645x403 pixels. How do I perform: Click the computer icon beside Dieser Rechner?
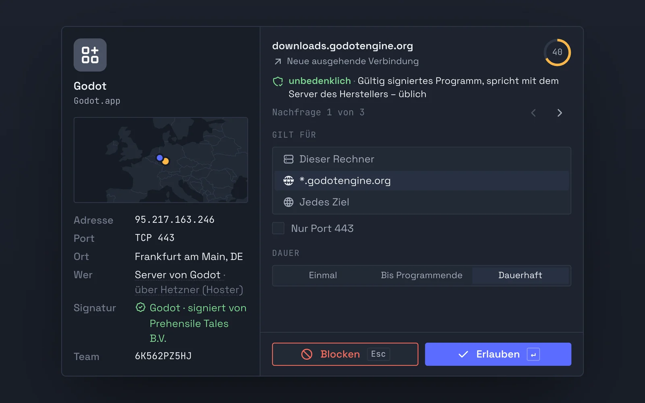289,159
